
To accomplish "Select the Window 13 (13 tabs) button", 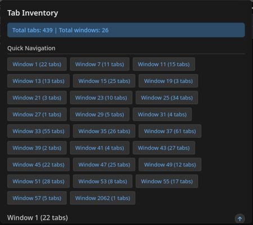I will pos(38,81).
